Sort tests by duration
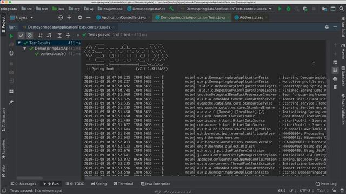The height and width of the screenshot is (194, 346). [x=49, y=35]
